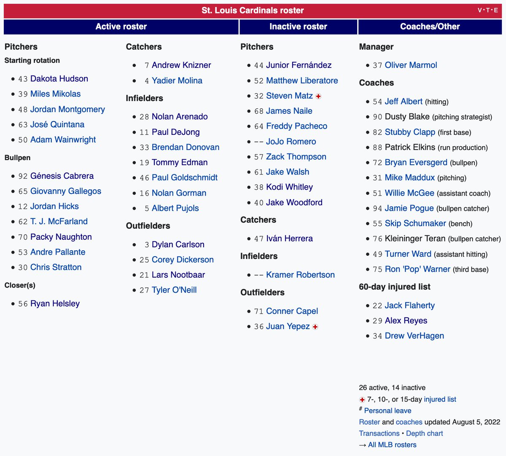Go to Jordan Montgomery's article
The image size is (506, 456).
pyautogui.click(x=67, y=110)
